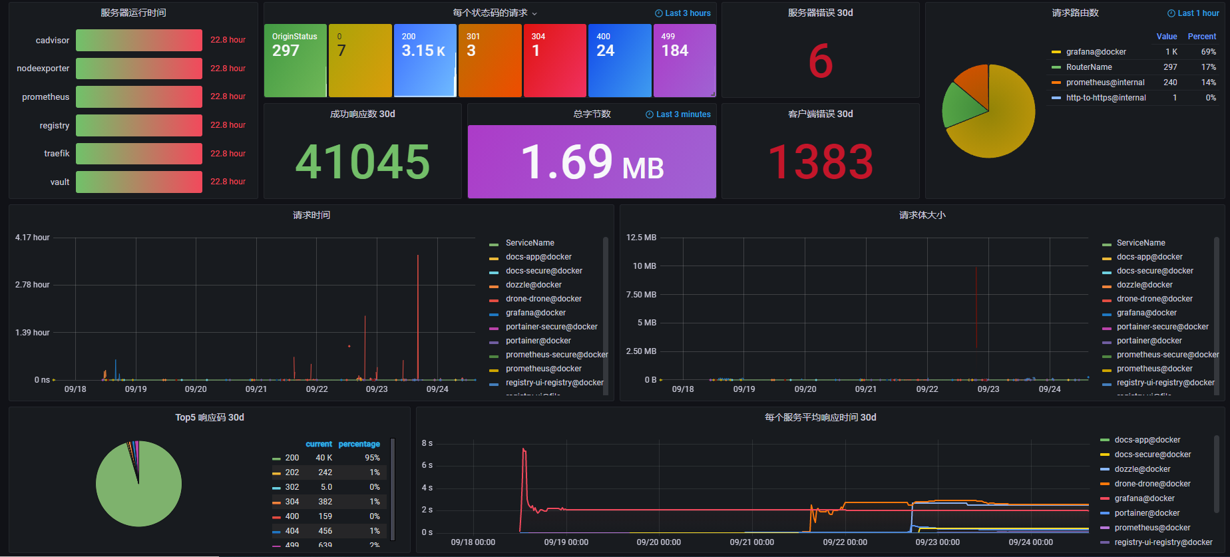Toggle docs-app@docker series in 每个服务平均响应时间 legend
The image size is (1230, 557).
point(1147,440)
